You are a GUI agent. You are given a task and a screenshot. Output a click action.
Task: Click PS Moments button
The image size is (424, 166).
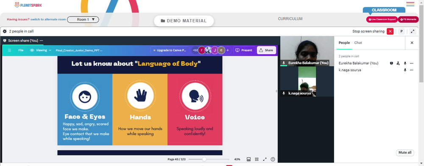pyautogui.click(x=408, y=19)
